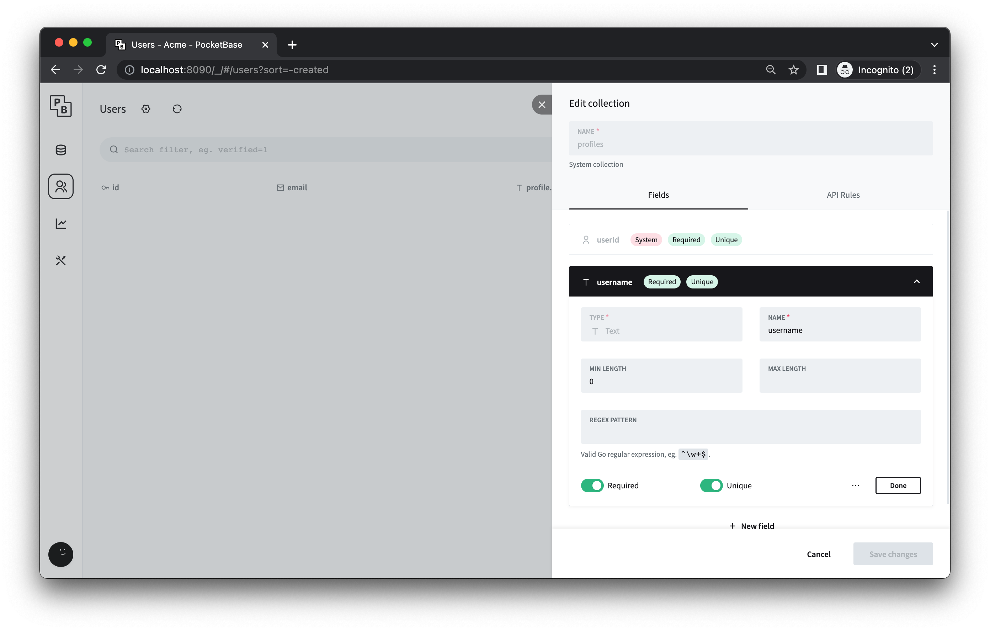Click the browser zoom magnifier icon
The image size is (990, 631).
click(x=771, y=69)
